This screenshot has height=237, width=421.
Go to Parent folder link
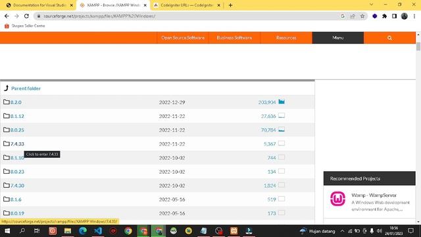[26, 88]
